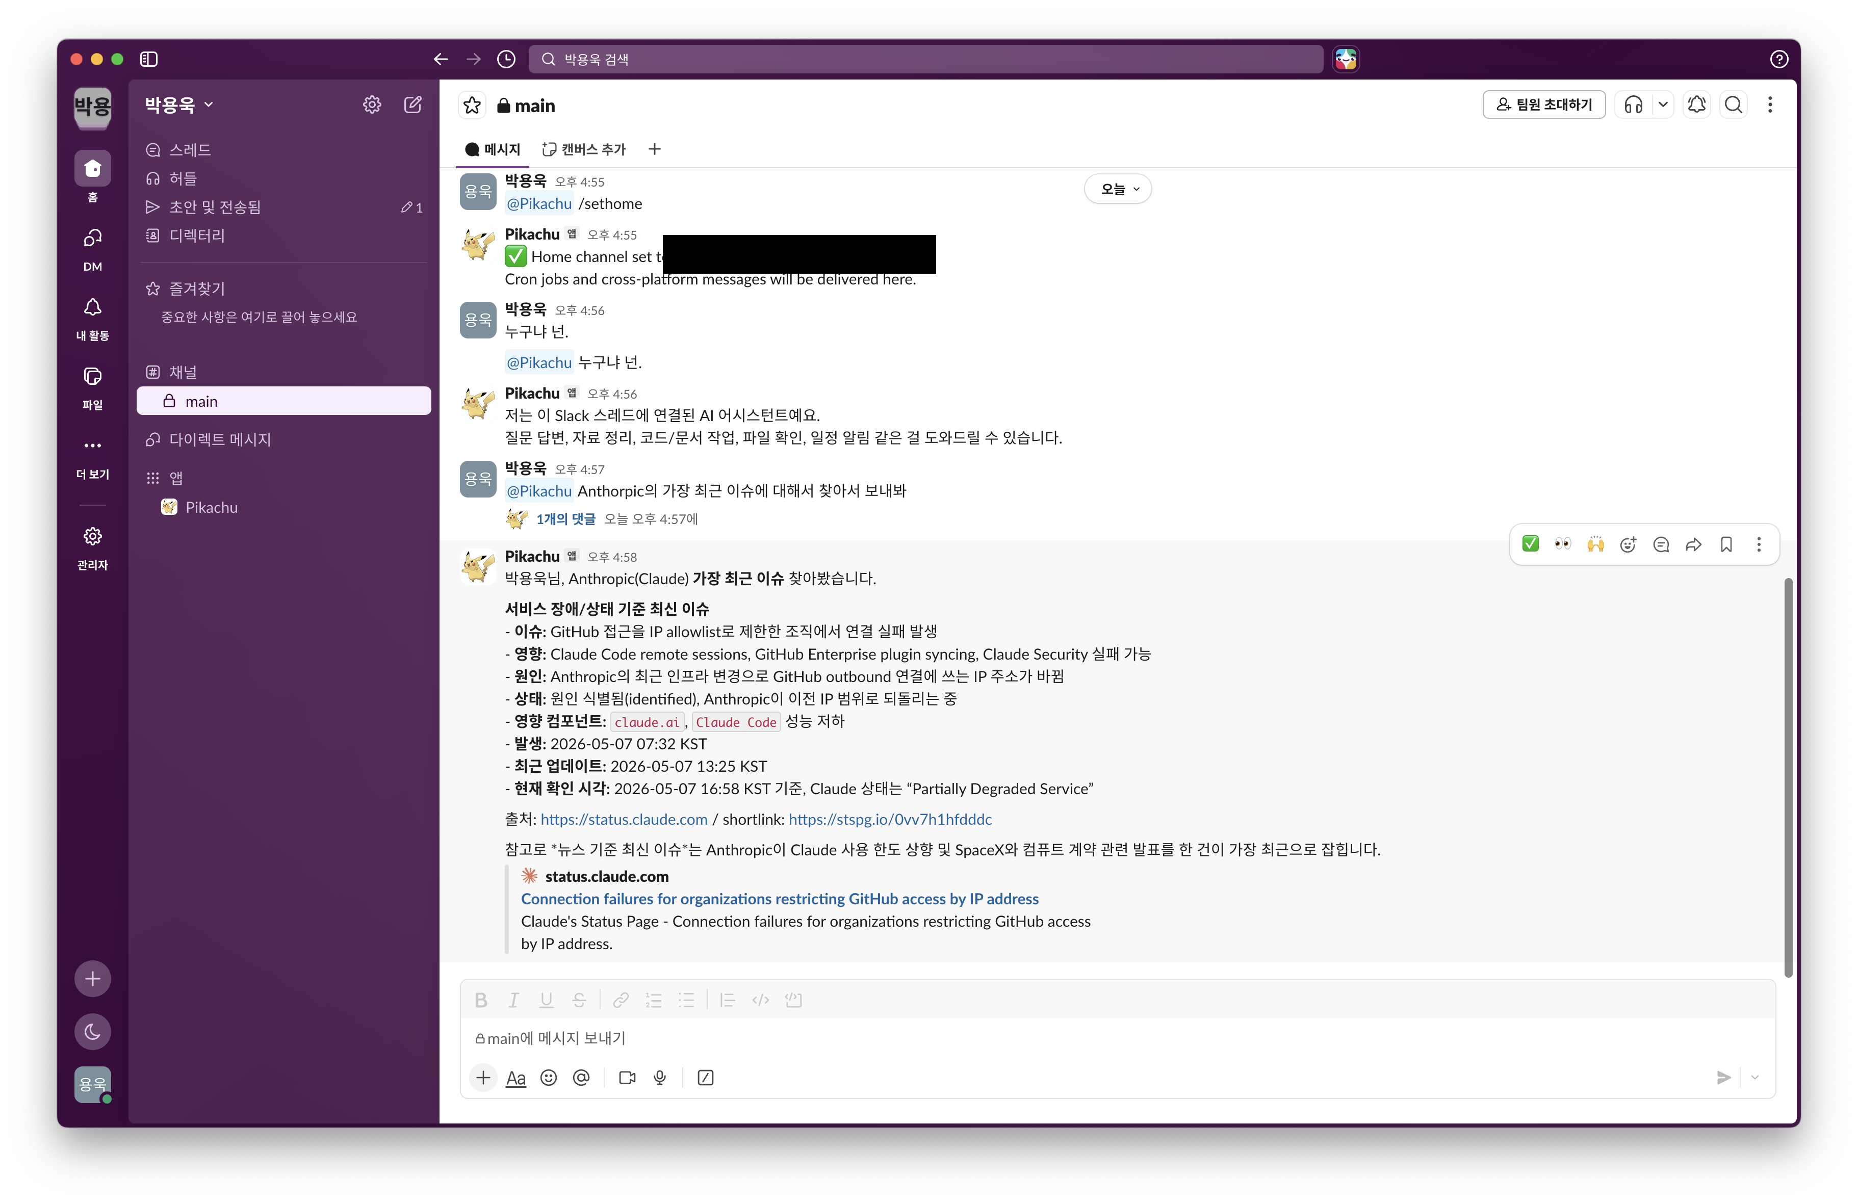This screenshot has width=1858, height=1203.
Task: Open 관리자 admin settings
Action: pyautogui.click(x=93, y=548)
